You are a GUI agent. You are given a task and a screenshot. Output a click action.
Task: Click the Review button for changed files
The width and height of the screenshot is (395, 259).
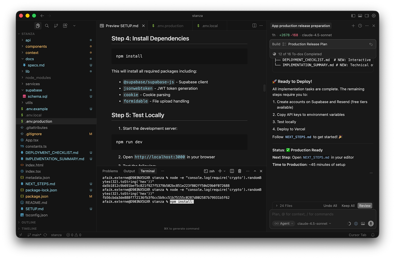tap(365, 206)
